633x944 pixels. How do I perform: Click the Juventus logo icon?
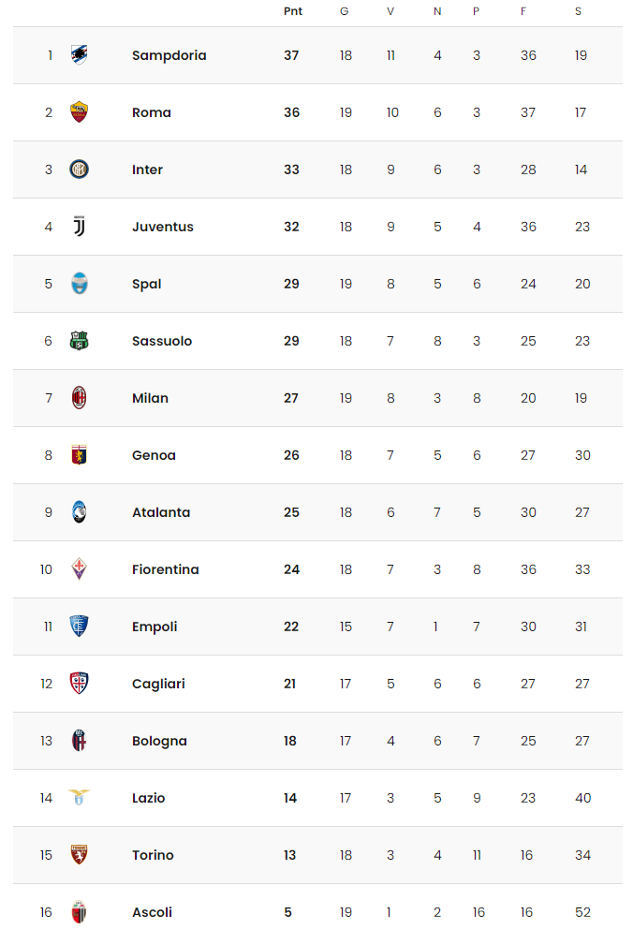pos(79,227)
